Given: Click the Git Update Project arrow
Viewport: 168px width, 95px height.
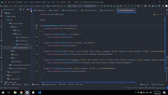Looking at the screenshot, I should (129, 6).
